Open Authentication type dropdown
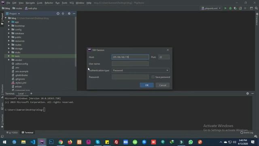Screen dimensions: 259x146 (140, 70)
